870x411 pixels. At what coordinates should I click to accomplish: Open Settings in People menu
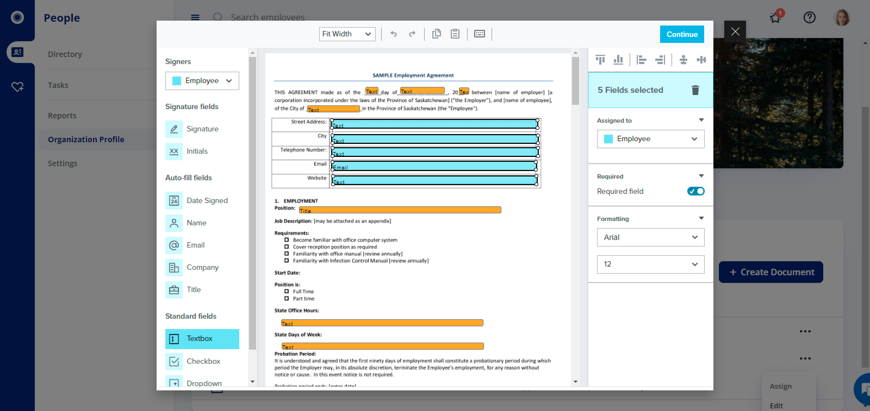(63, 163)
